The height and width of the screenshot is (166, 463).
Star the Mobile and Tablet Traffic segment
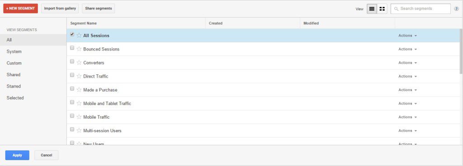pyautogui.click(x=79, y=103)
